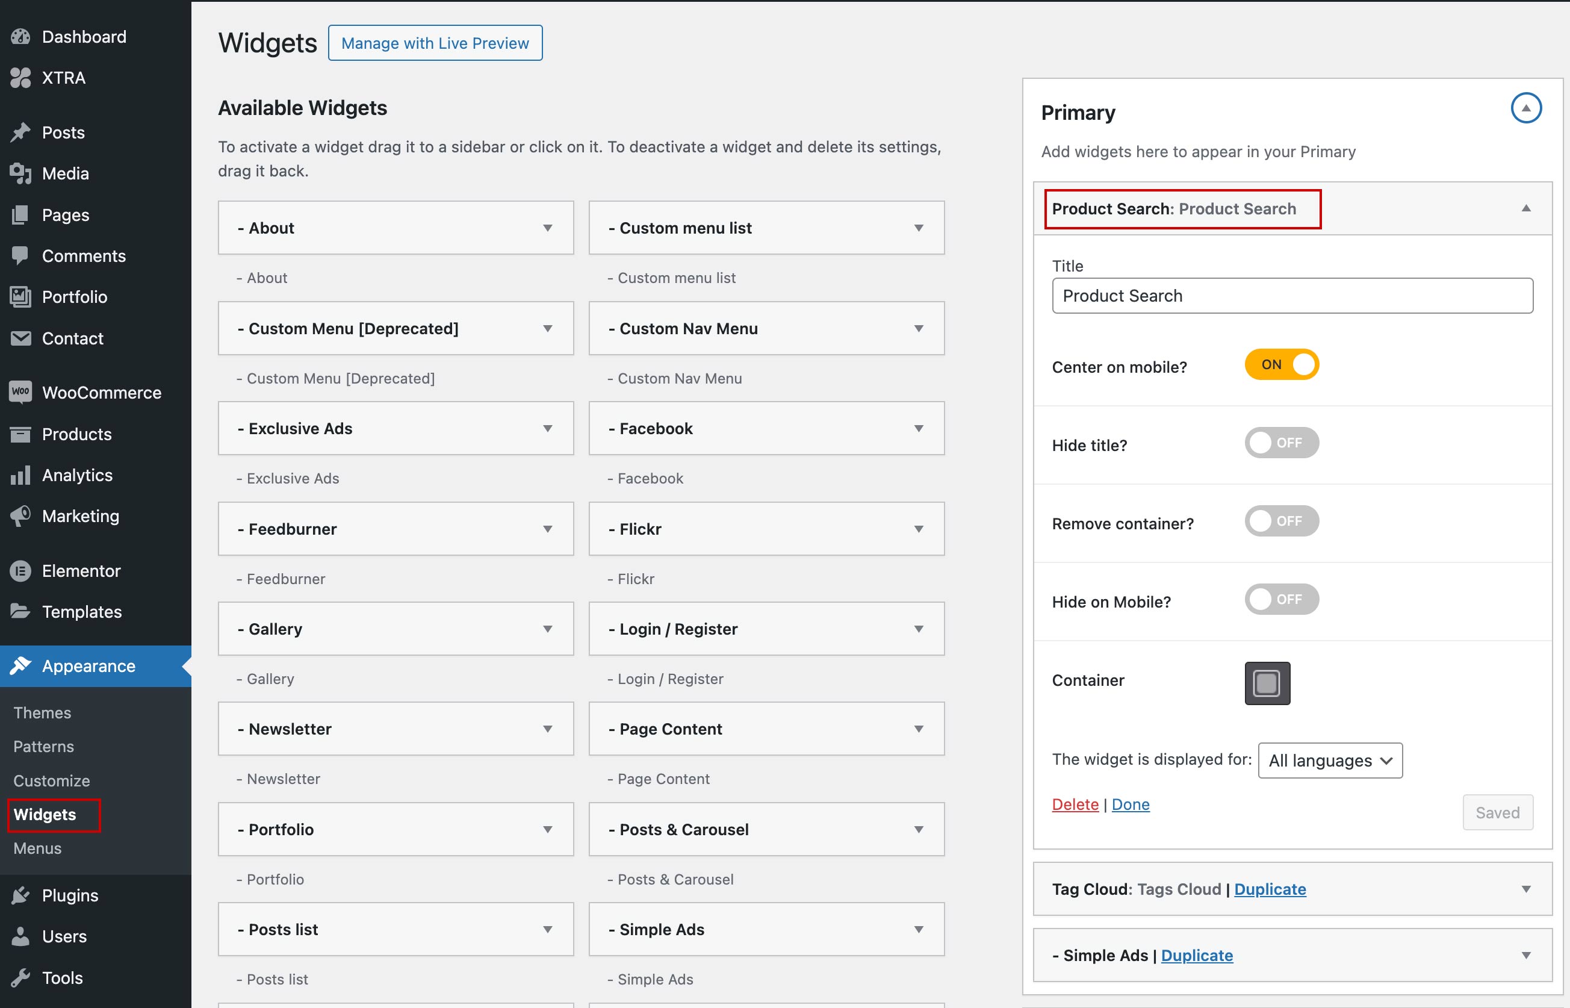The image size is (1570, 1008).
Task: Enable the Hide title switch
Action: pyautogui.click(x=1281, y=443)
